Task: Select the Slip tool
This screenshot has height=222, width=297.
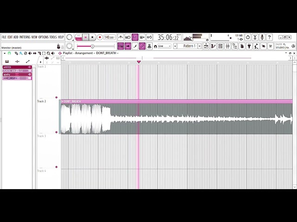Action: tap(35, 54)
